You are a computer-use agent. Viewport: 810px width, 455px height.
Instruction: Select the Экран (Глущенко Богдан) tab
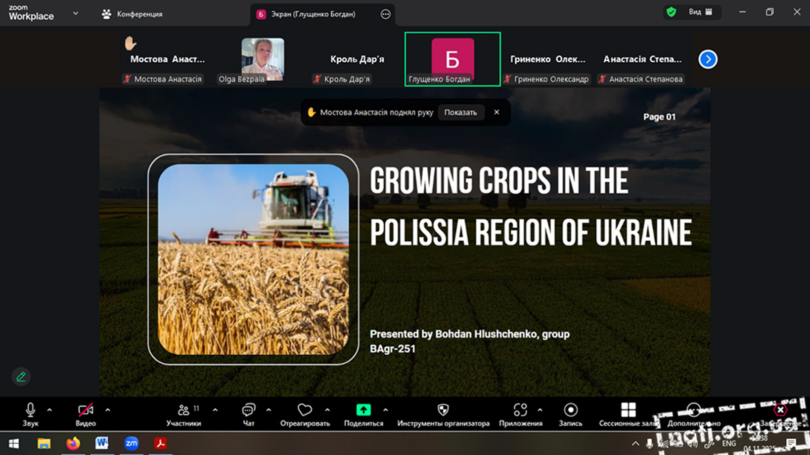(x=313, y=14)
